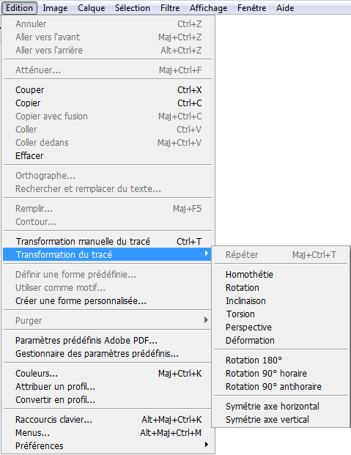The width and height of the screenshot is (351, 455).
Task: Choose Symétrie axe vertical
Action: (281, 420)
